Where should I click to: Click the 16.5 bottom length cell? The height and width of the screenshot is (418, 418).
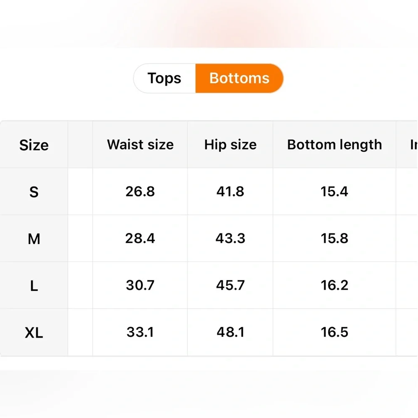[x=334, y=332]
